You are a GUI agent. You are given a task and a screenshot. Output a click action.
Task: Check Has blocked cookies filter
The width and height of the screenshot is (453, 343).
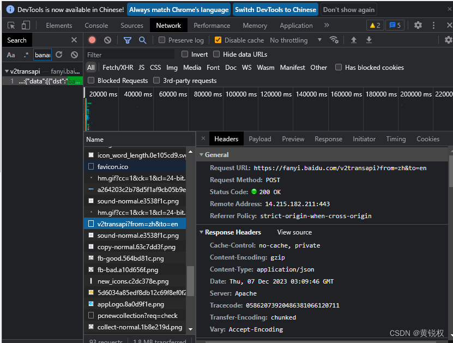click(x=339, y=67)
